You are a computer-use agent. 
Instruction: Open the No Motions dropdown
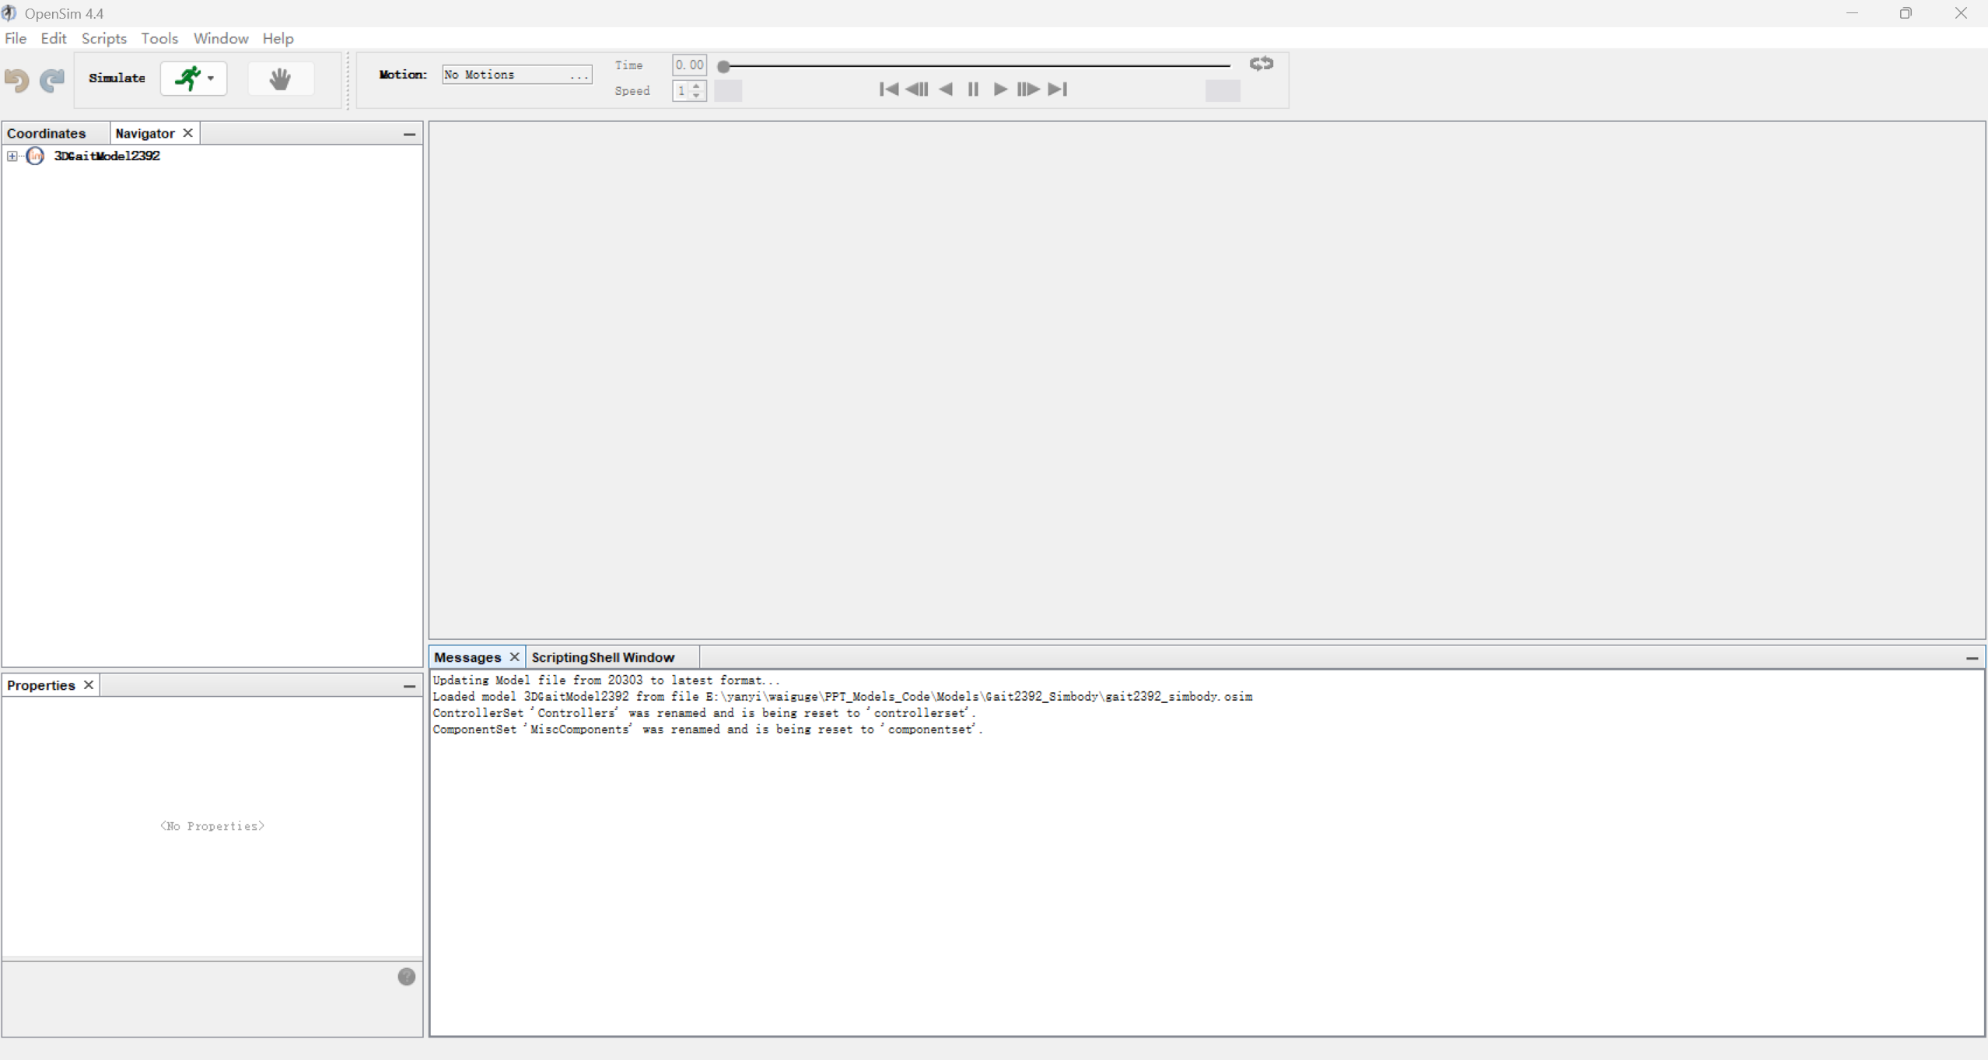[516, 75]
